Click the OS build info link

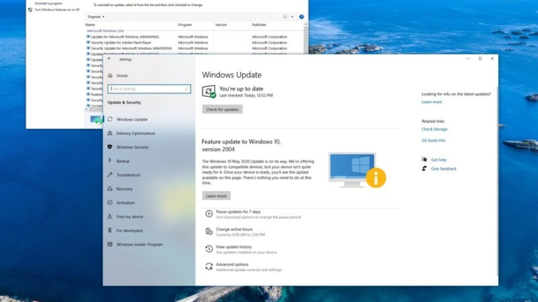[x=433, y=141]
